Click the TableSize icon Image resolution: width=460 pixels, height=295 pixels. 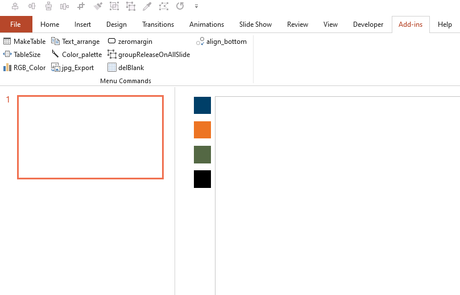7,54
